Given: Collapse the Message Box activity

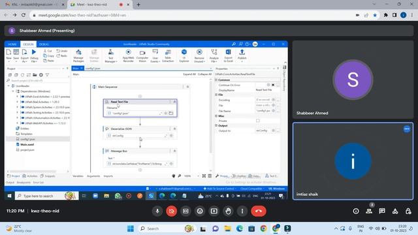Looking at the screenshot, I should tap(174, 151).
